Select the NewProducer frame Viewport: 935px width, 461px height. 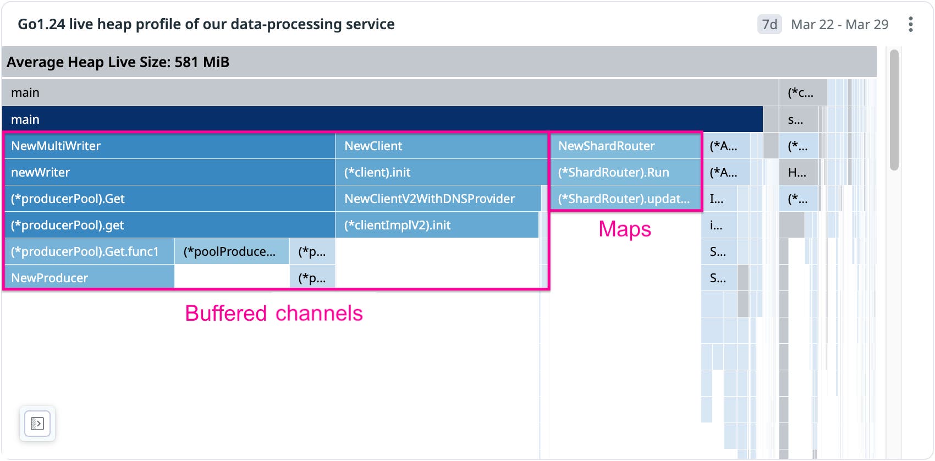click(89, 278)
